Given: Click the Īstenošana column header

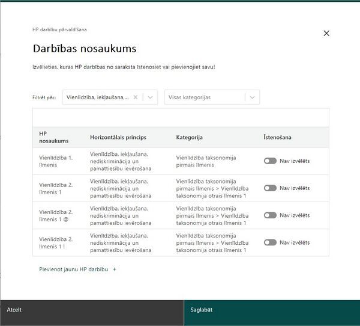Looking at the screenshot, I should click(277, 137).
